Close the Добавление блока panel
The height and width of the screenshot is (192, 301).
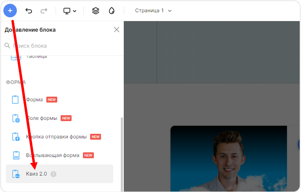(x=117, y=30)
